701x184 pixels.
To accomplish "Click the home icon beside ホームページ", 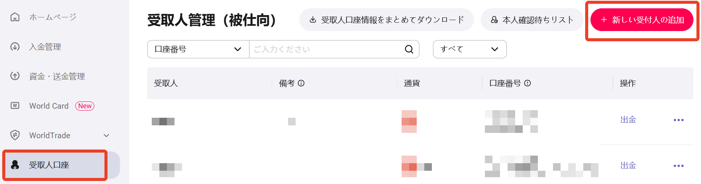I will (15, 17).
